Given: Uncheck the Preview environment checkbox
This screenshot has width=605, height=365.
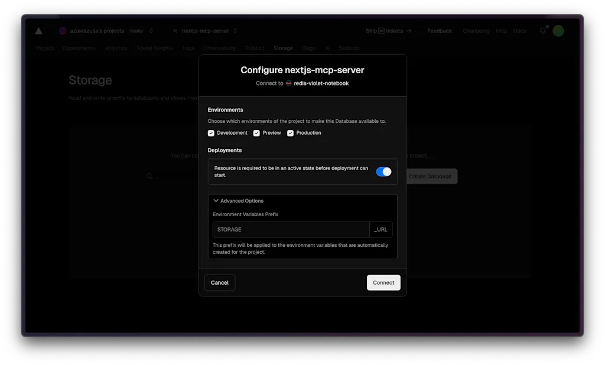Looking at the screenshot, I should click(256, 133).
